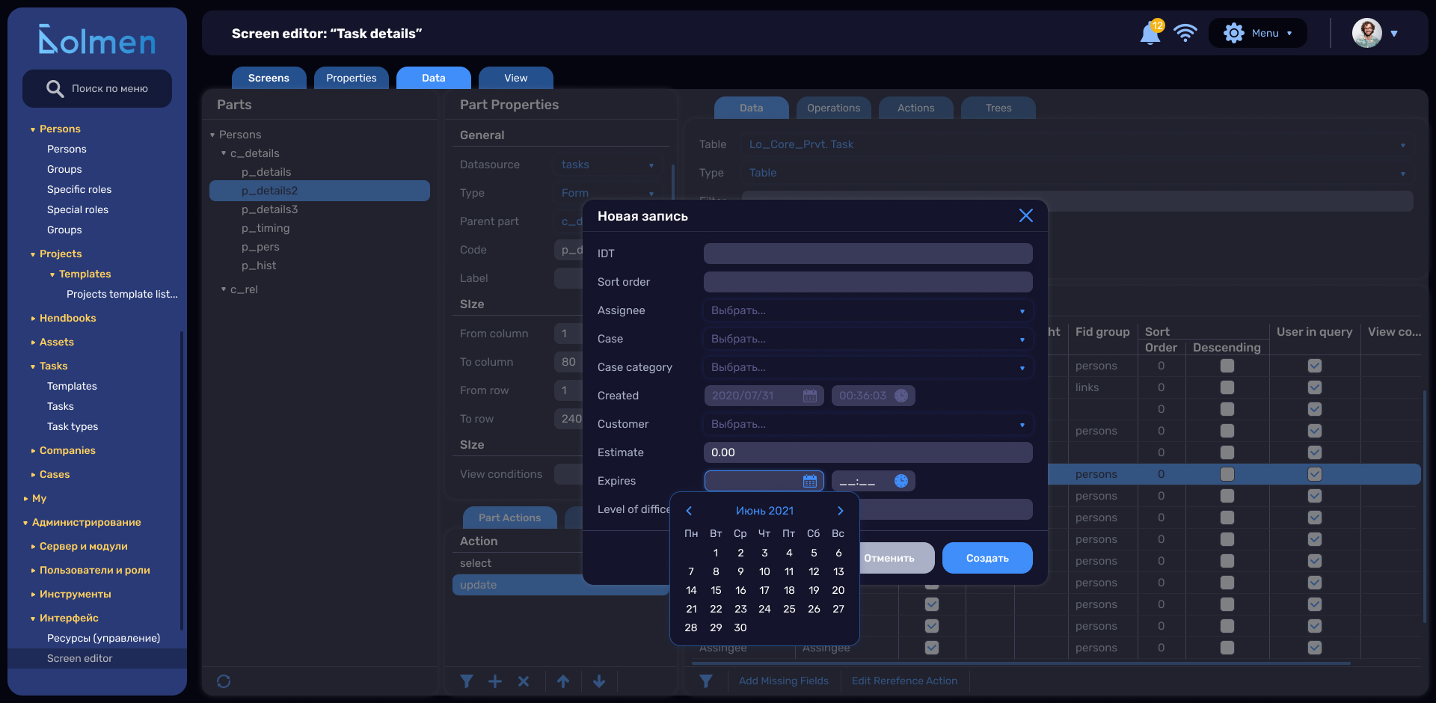Open the Part Actions tab
The height and width of the screenshot is (703, 1436).
[x=510, y=518]
